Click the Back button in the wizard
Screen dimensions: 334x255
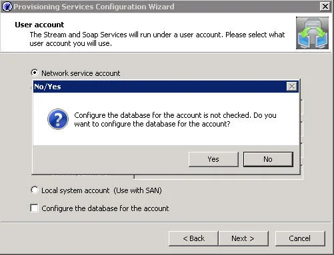(x=193, y=238)
